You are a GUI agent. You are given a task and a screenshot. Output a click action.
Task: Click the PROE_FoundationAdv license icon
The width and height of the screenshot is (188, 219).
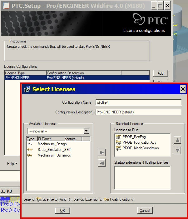click(x=118, y=142)
